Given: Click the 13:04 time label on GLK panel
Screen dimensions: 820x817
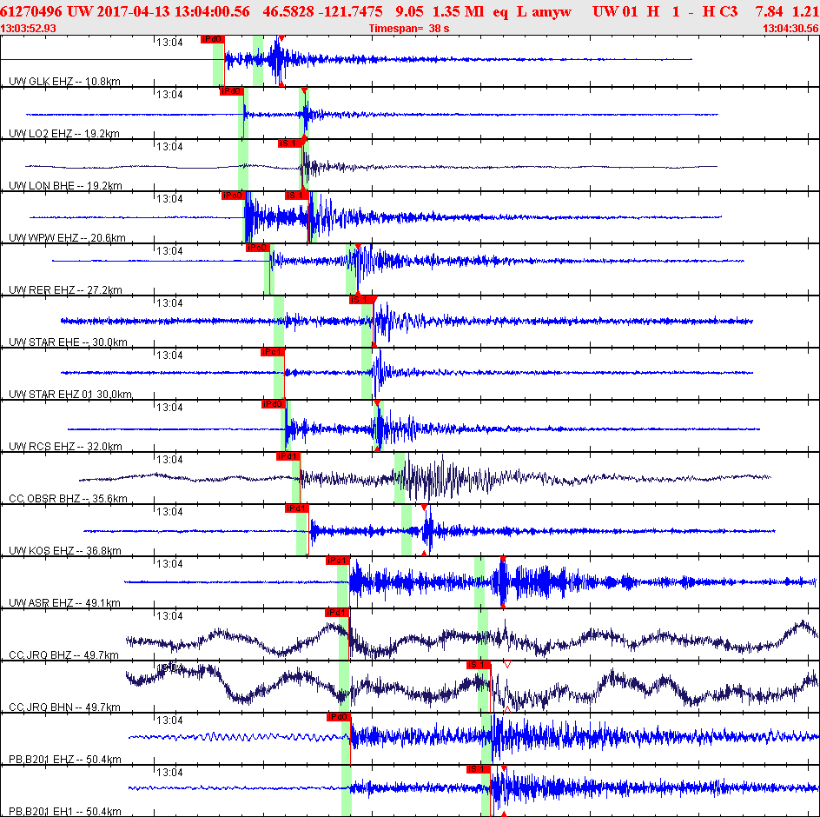Looking at the screenshot, I should [x=169, y=43].
